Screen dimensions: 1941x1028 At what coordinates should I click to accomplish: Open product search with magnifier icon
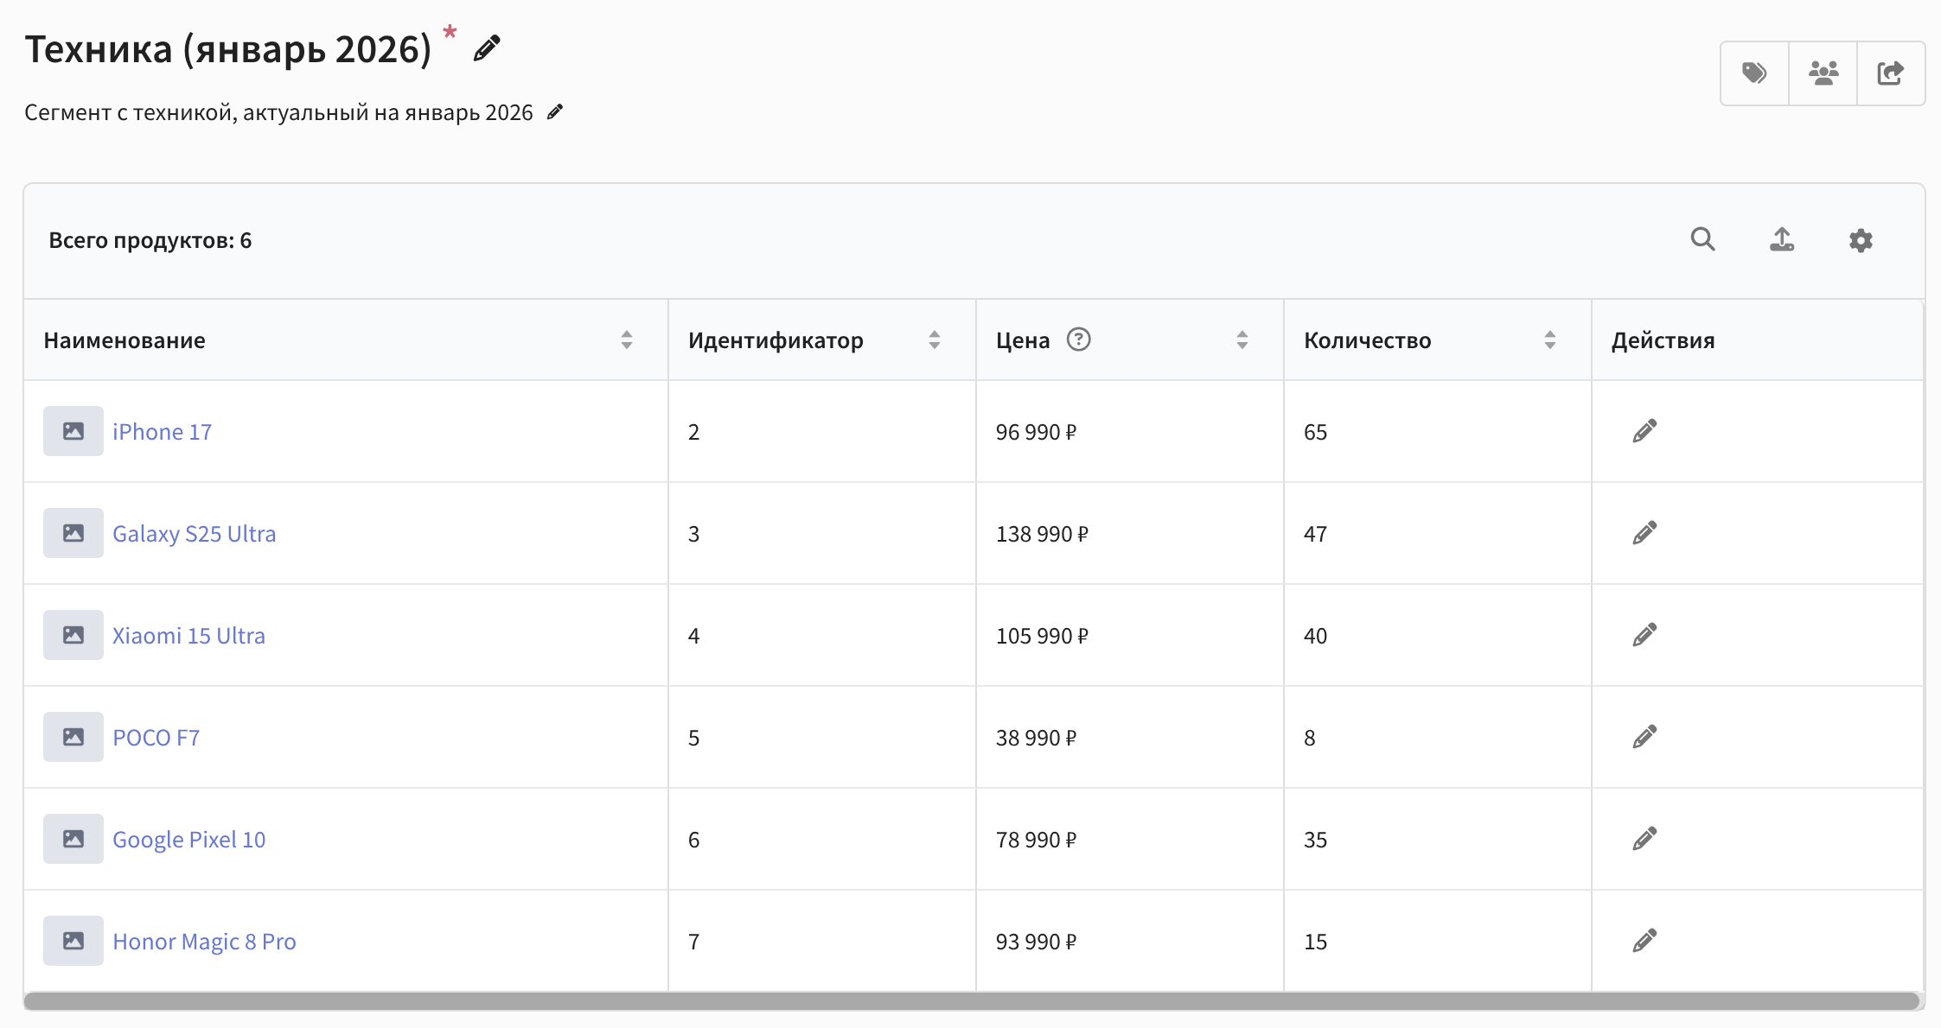coord(1702,239)
